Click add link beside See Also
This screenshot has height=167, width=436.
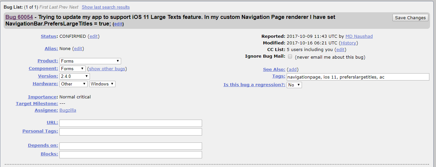293,69
